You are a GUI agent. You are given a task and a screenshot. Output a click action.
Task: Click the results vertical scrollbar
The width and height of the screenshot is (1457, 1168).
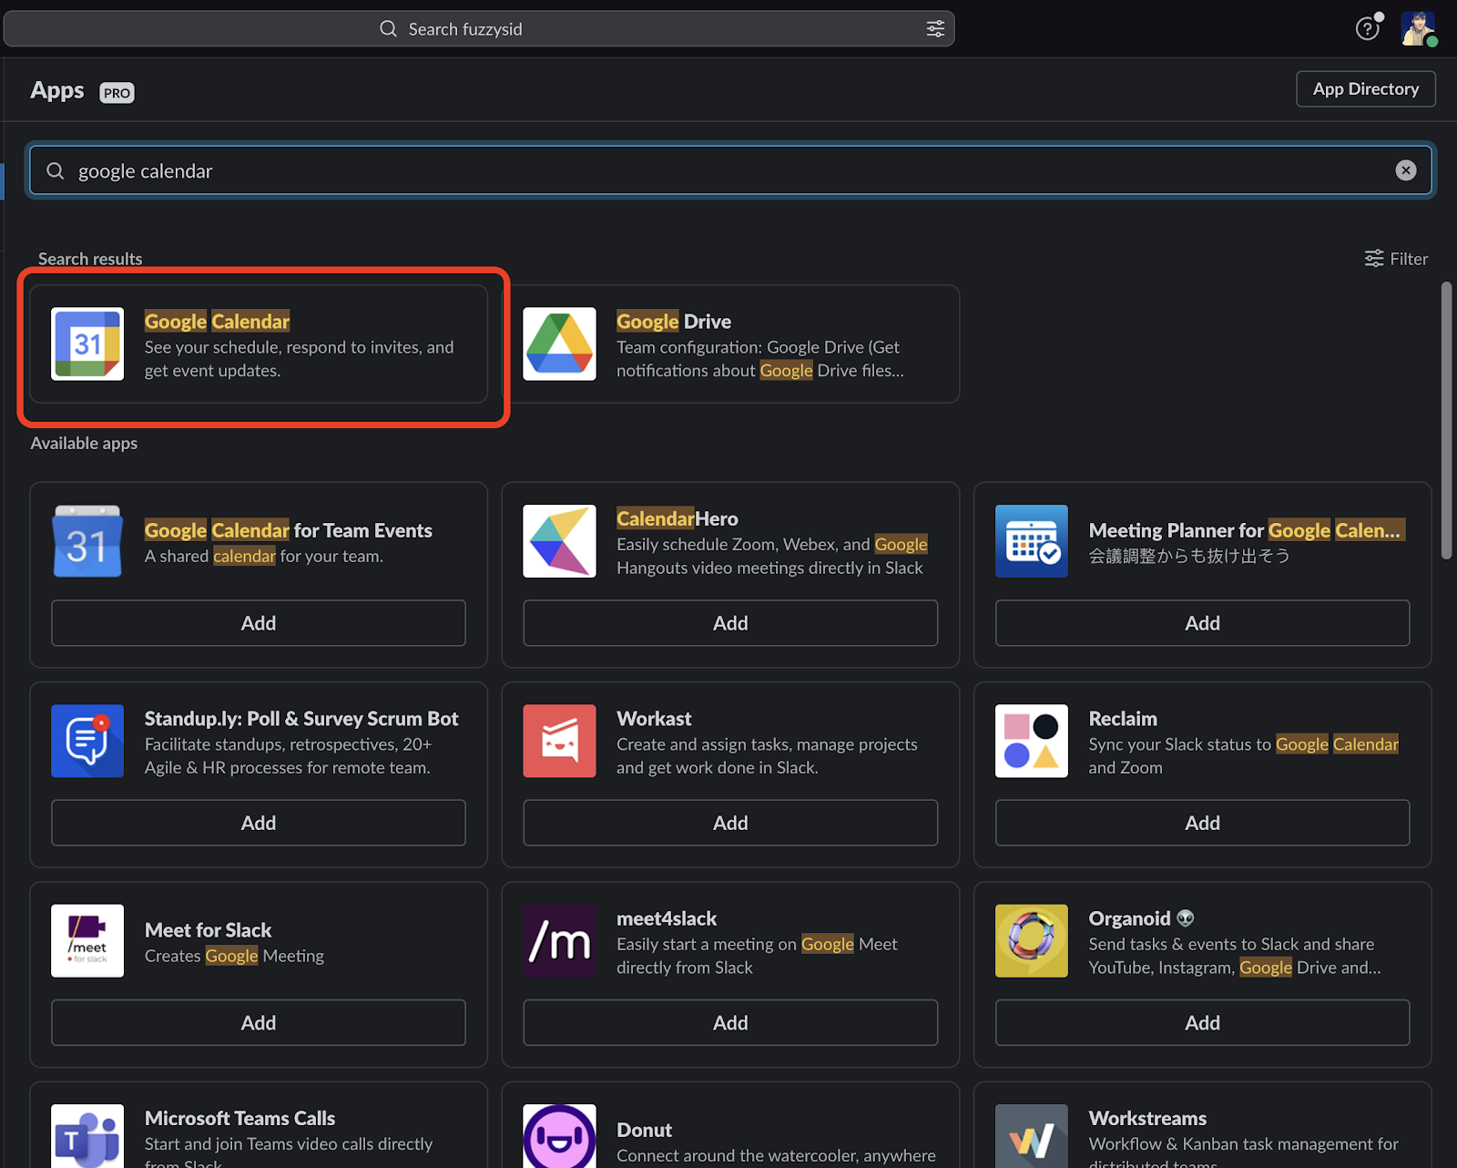click(x=1446, y=421)
